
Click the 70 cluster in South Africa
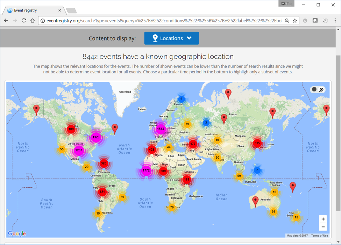click(x=172, y=207)
